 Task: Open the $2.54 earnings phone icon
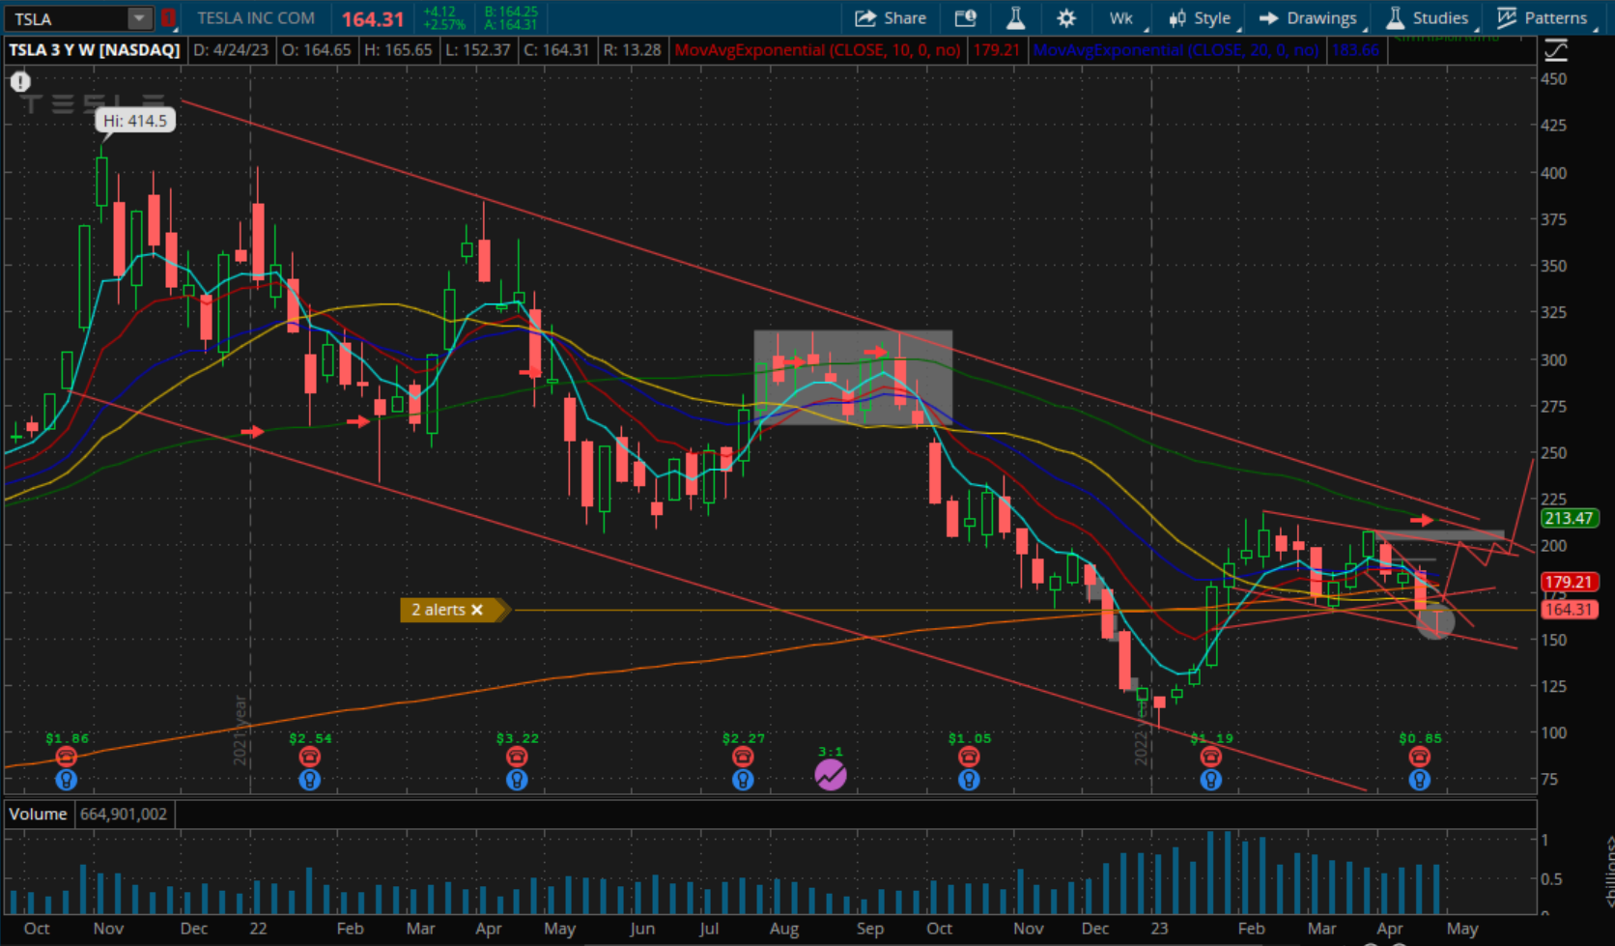click(x=309, y=757)
